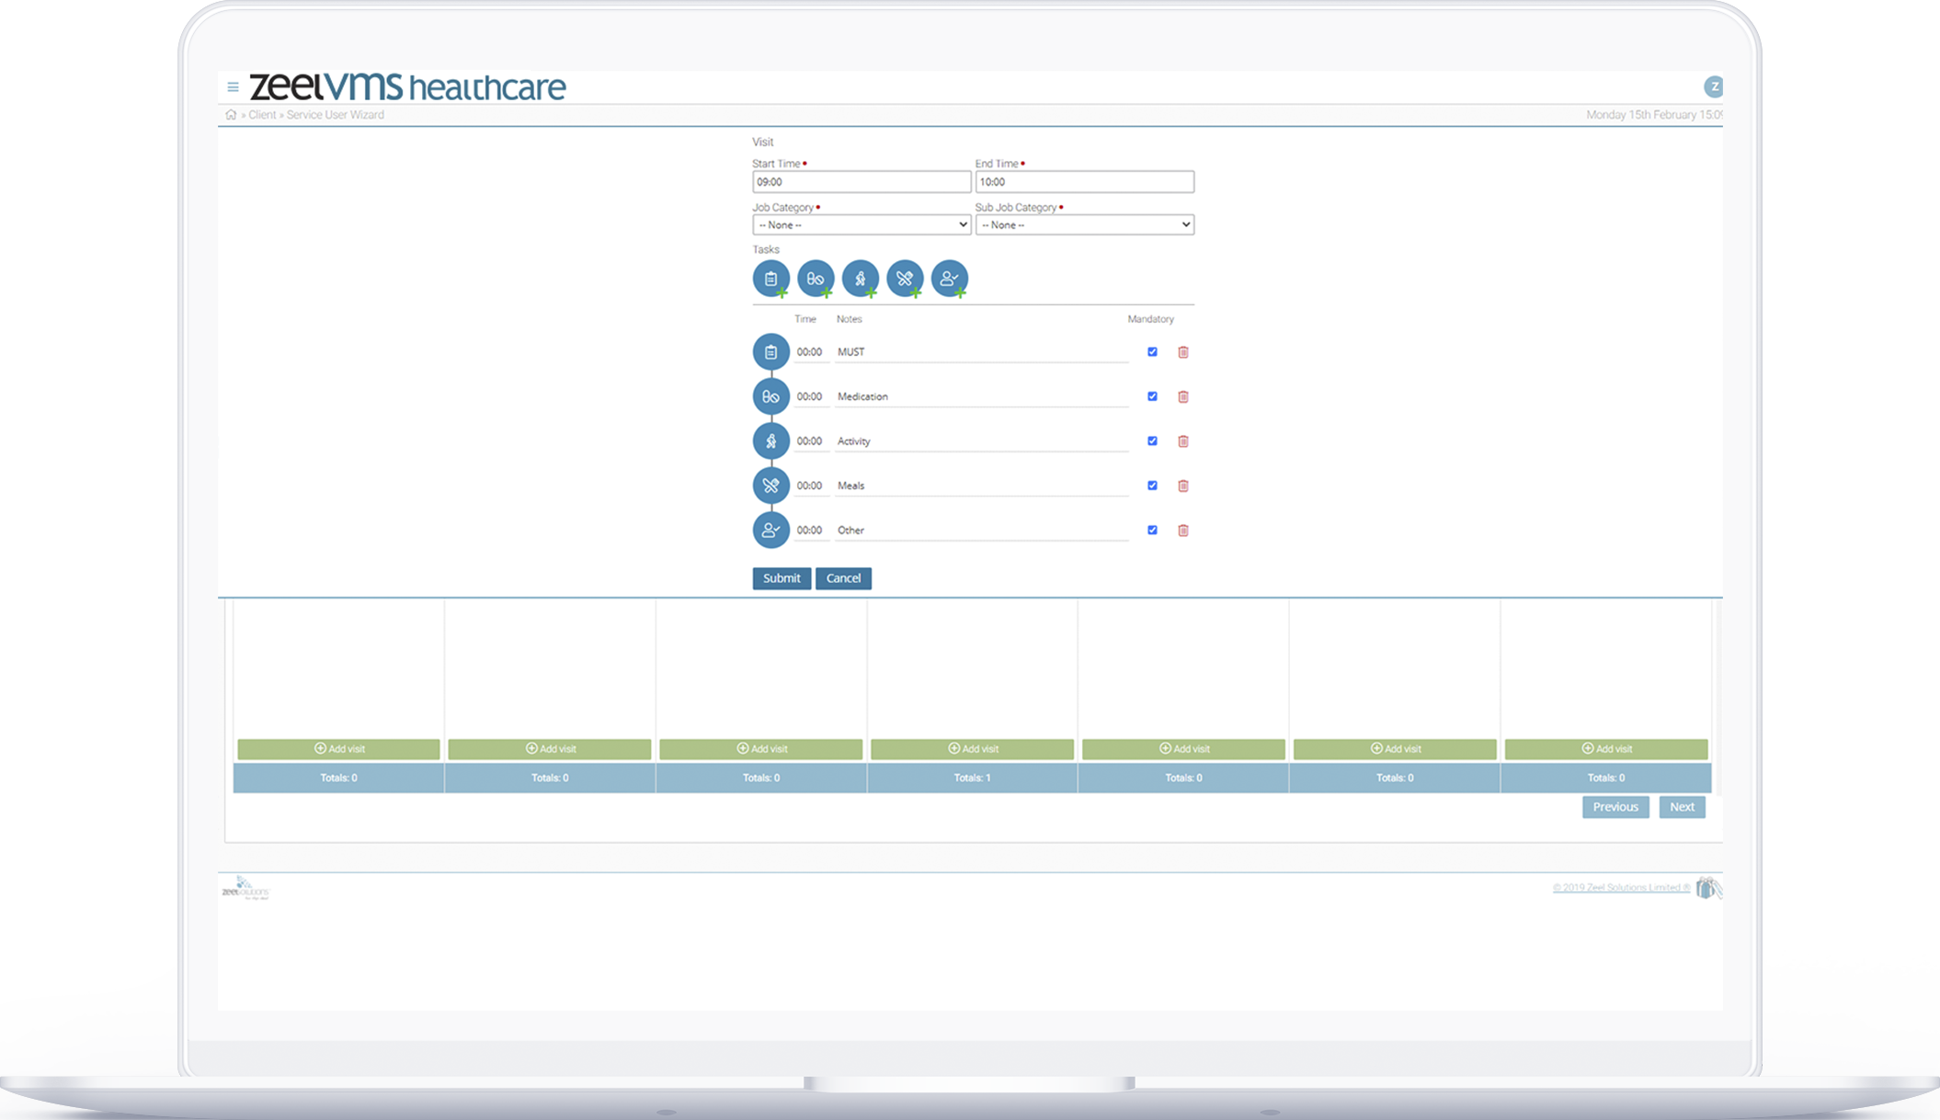This screenshot has height=1120, width=1940.
Task: Open the Job Category dropdown
Action: coord(861,224)
